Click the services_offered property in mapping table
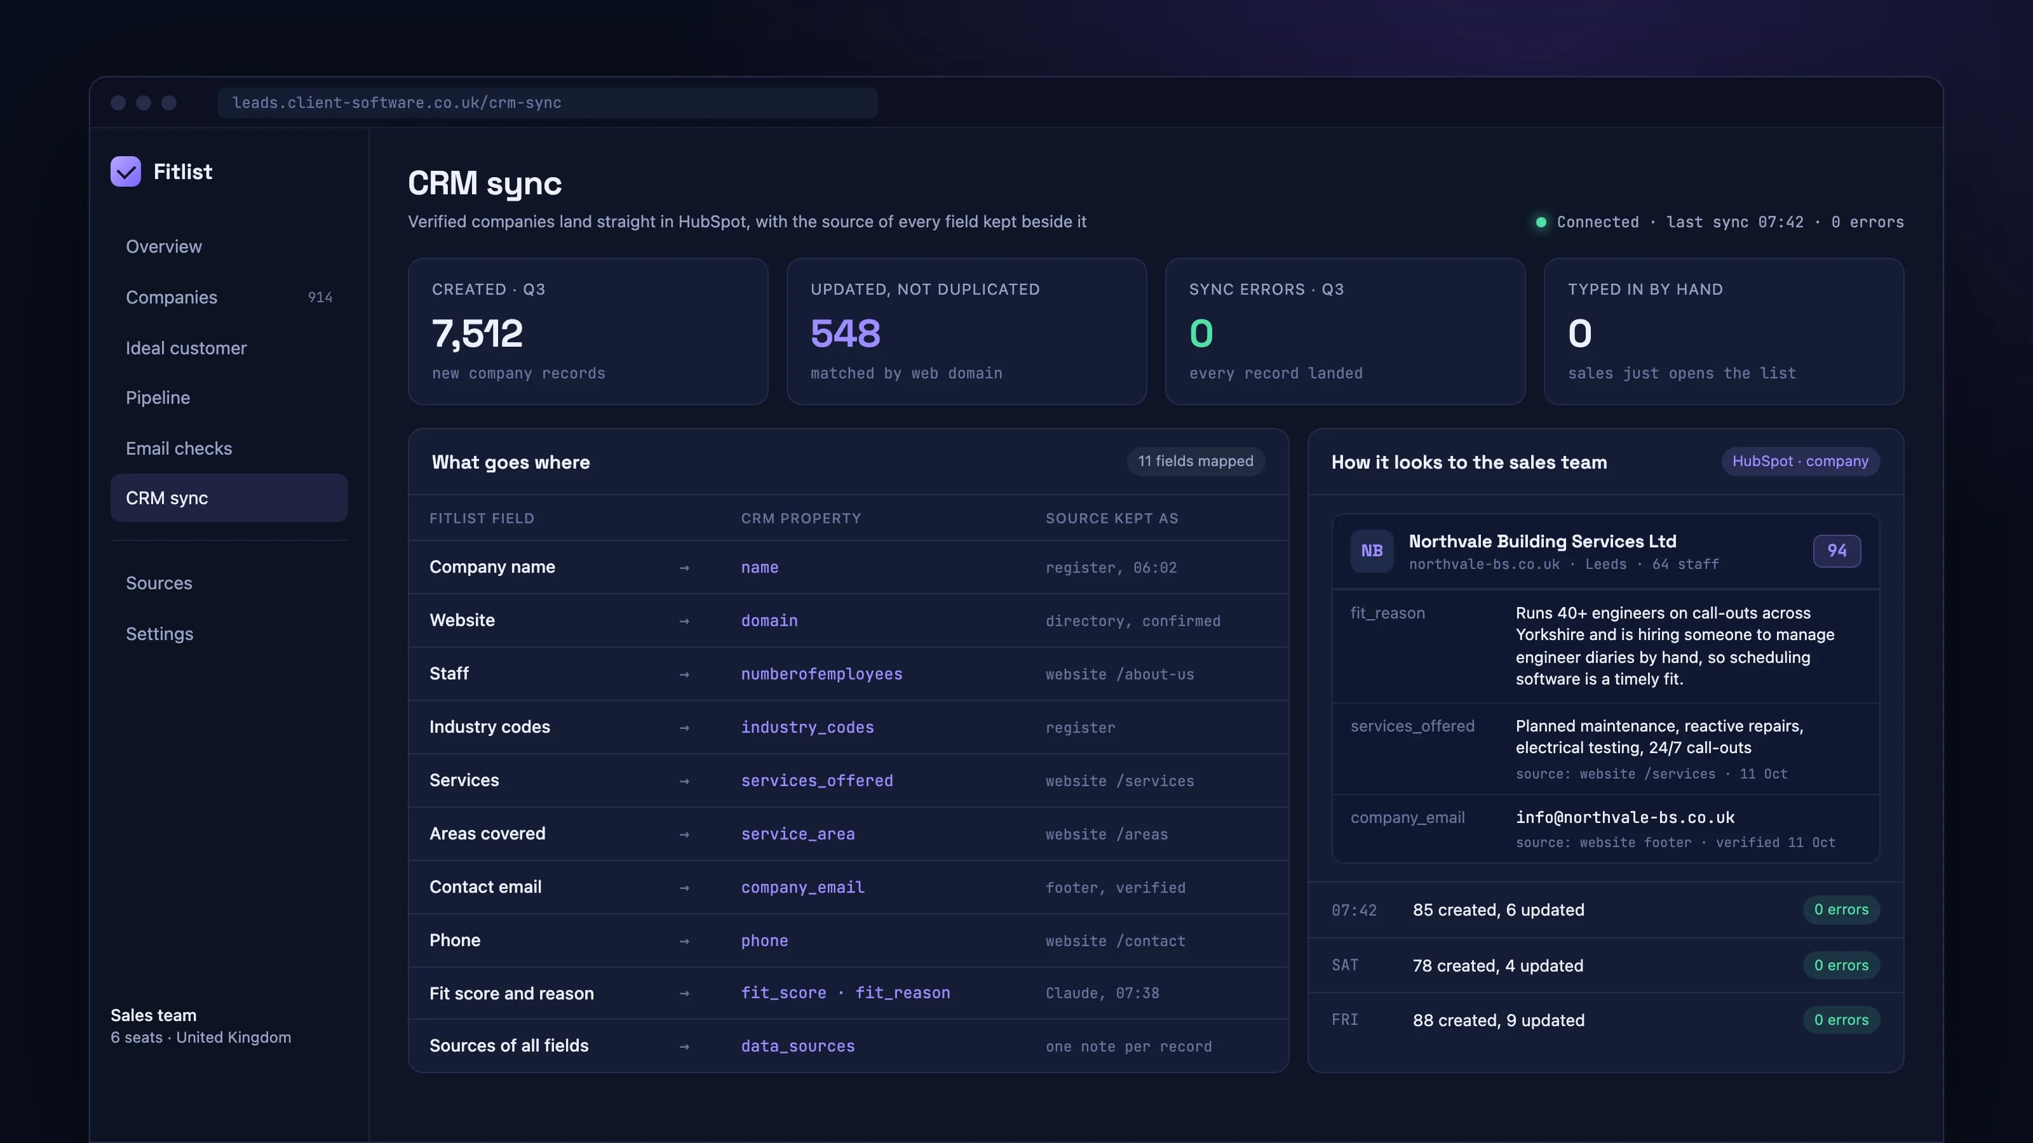The image size is (2033, 1143). coord(817,781)
